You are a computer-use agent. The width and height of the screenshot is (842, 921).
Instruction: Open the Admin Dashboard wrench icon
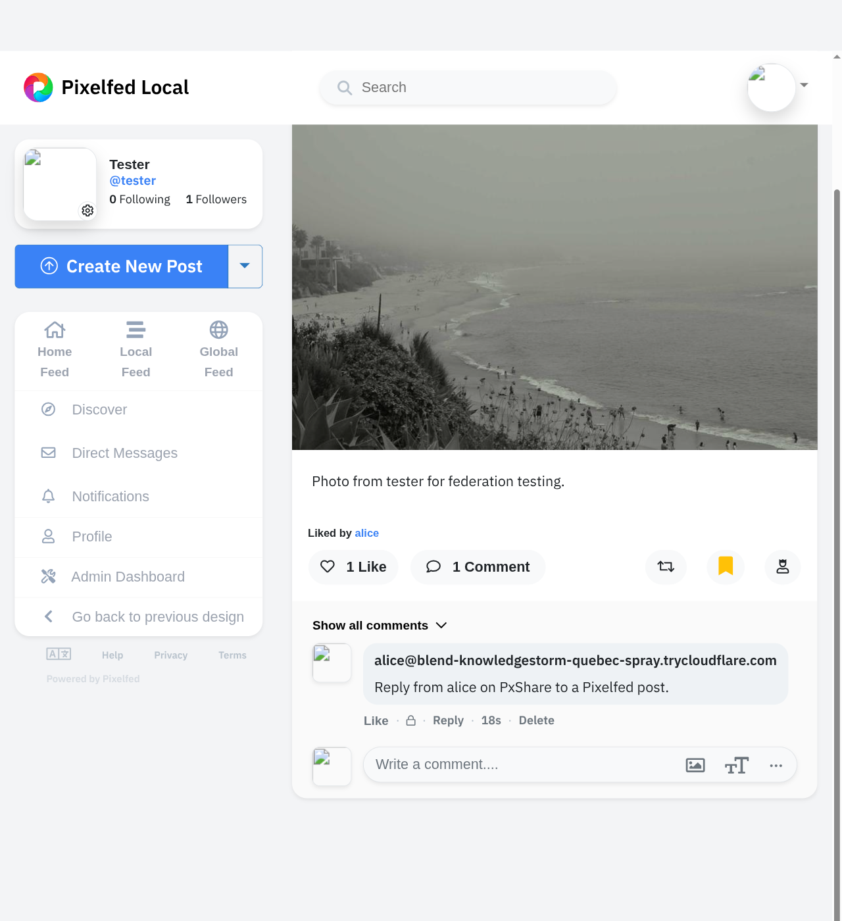pyautogui.click(x=48, y=576)
